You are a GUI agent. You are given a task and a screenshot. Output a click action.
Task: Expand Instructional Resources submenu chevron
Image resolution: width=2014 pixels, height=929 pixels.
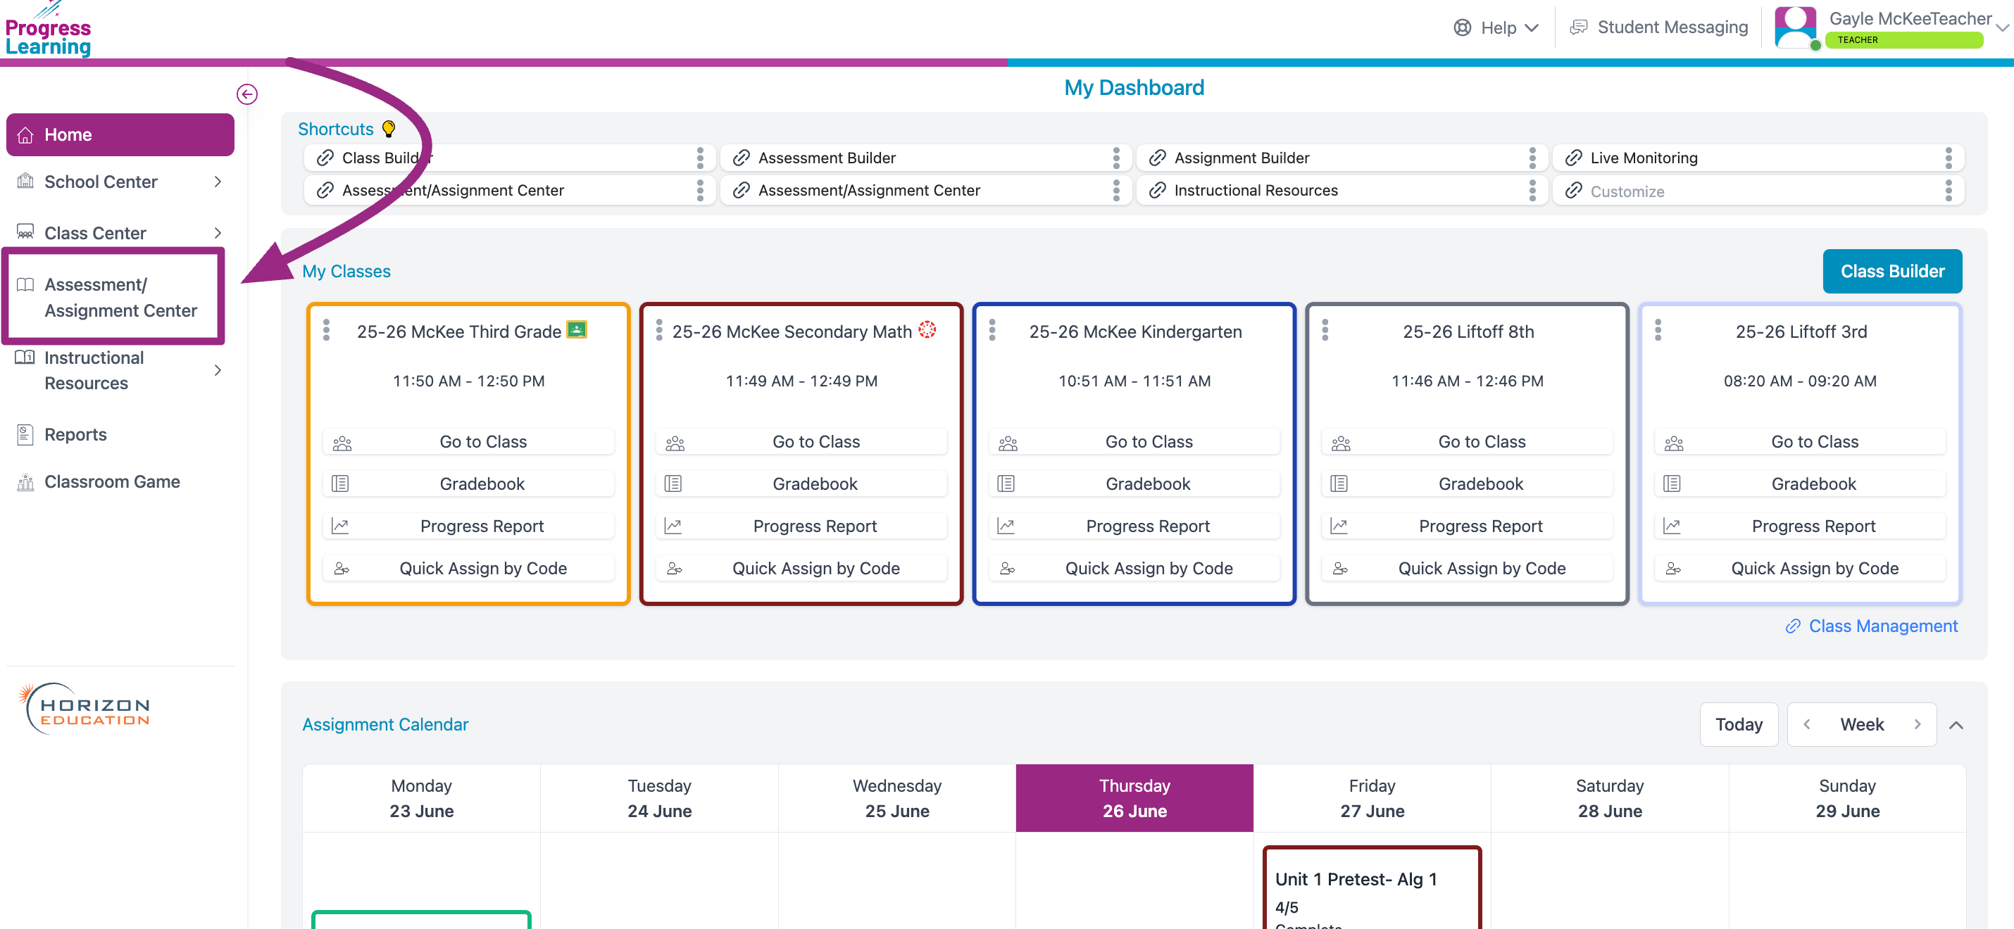(218, 370)
